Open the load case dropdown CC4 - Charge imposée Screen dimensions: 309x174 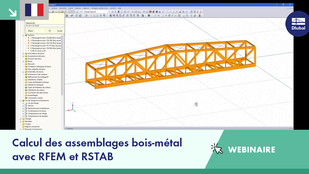coord(94,12)
